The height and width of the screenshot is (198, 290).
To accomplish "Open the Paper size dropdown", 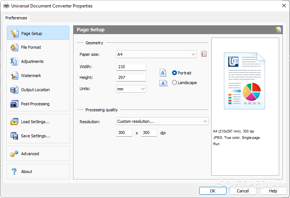I will (x=156, y=54).
